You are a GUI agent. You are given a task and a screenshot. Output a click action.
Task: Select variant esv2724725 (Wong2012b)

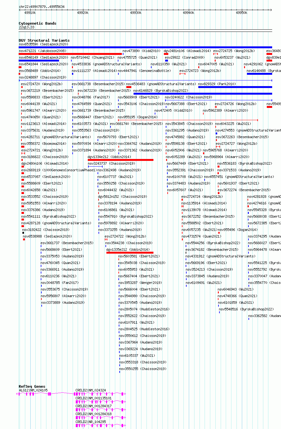(x=234, y=51)
